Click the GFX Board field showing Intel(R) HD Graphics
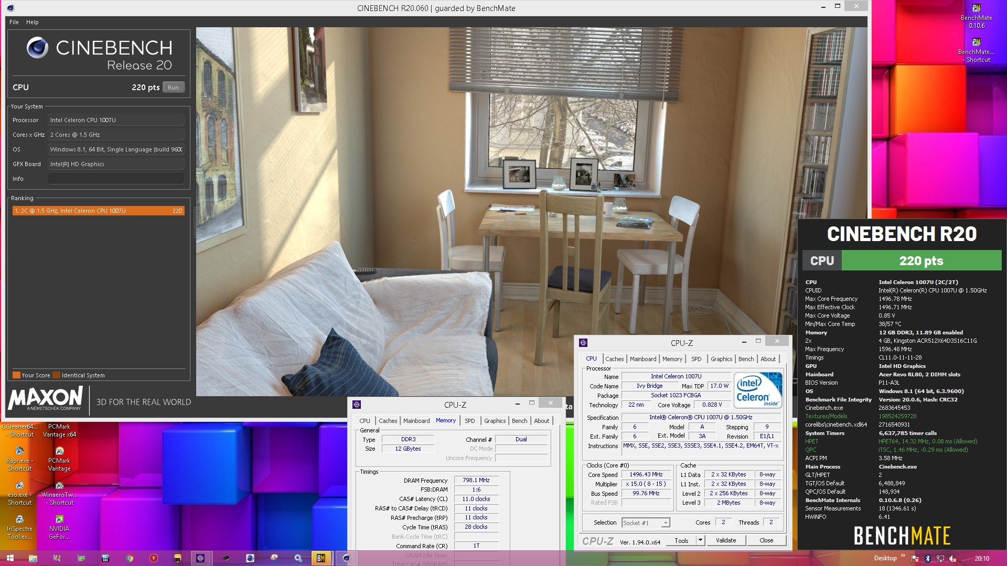1007x566 pixels. [116, 164]
